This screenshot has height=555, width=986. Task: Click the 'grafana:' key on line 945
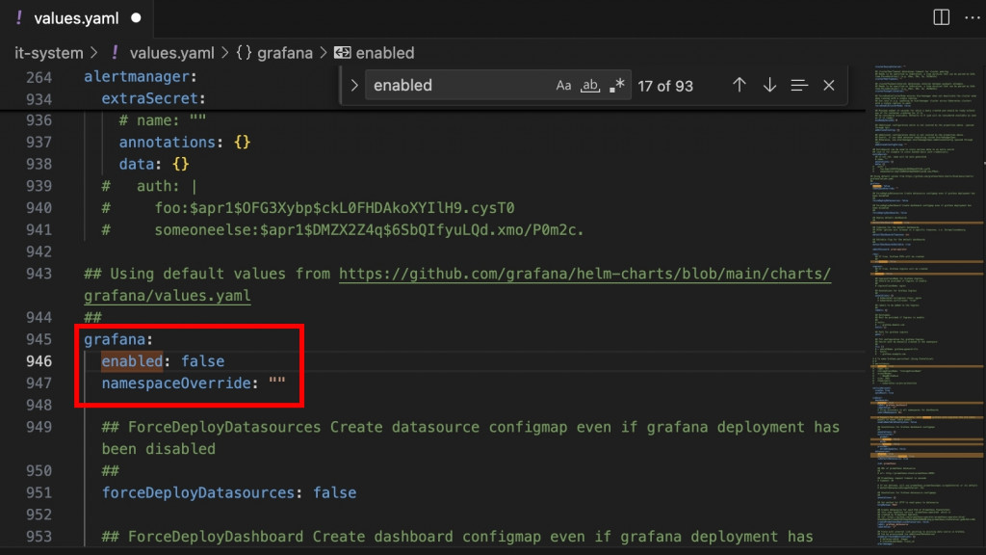click(x=118, y=339)
